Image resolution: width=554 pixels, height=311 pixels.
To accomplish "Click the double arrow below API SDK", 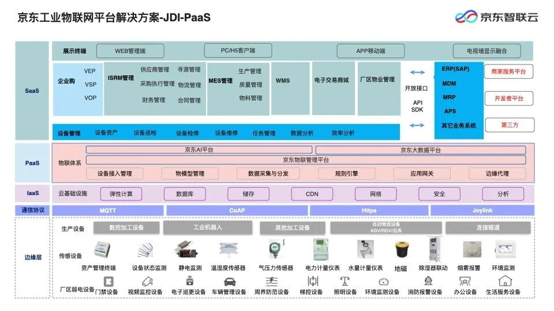I will [417, 125].
